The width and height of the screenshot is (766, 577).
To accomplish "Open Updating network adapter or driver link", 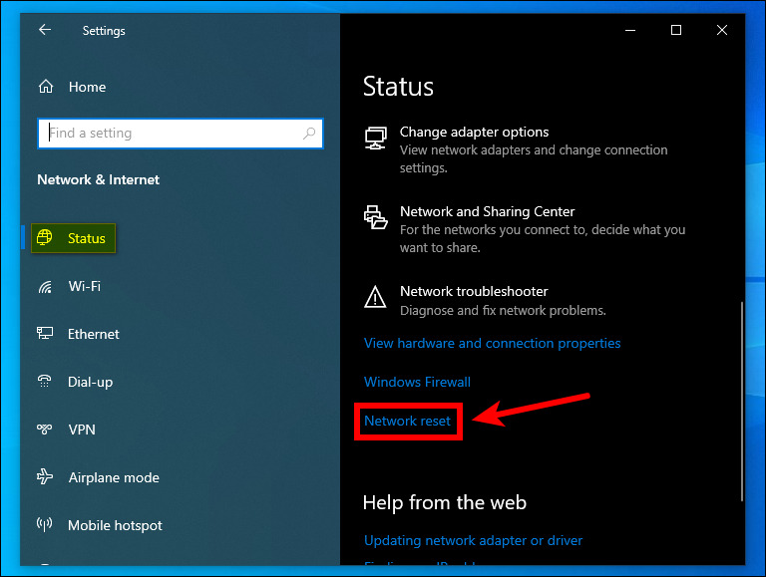I will (473, 540).
